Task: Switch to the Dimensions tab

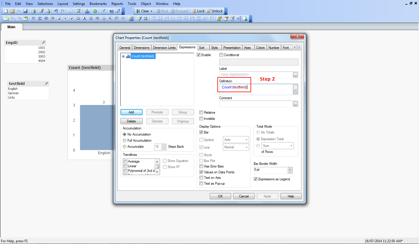Action: [141, 48]
